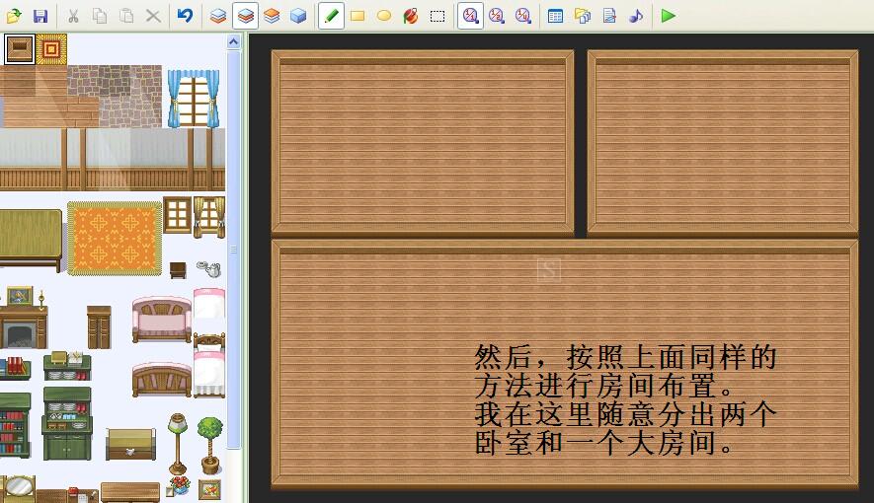Pick the potted tree tile
Image resolution: width=874 pixels, height=503 pixels.
[x=210, y=445]
